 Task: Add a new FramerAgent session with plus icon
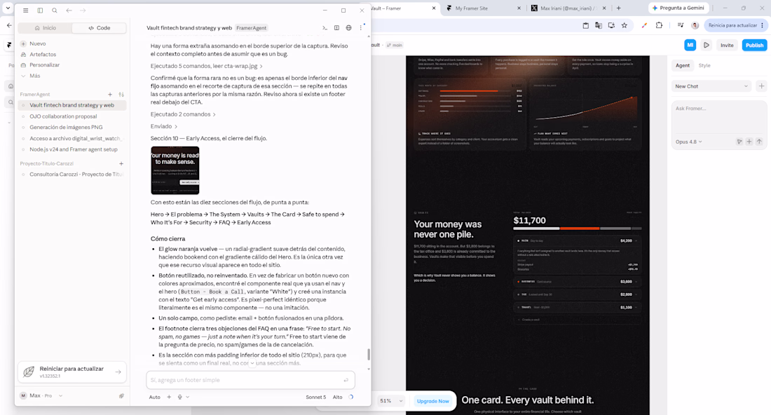click(x=110, y=95)
